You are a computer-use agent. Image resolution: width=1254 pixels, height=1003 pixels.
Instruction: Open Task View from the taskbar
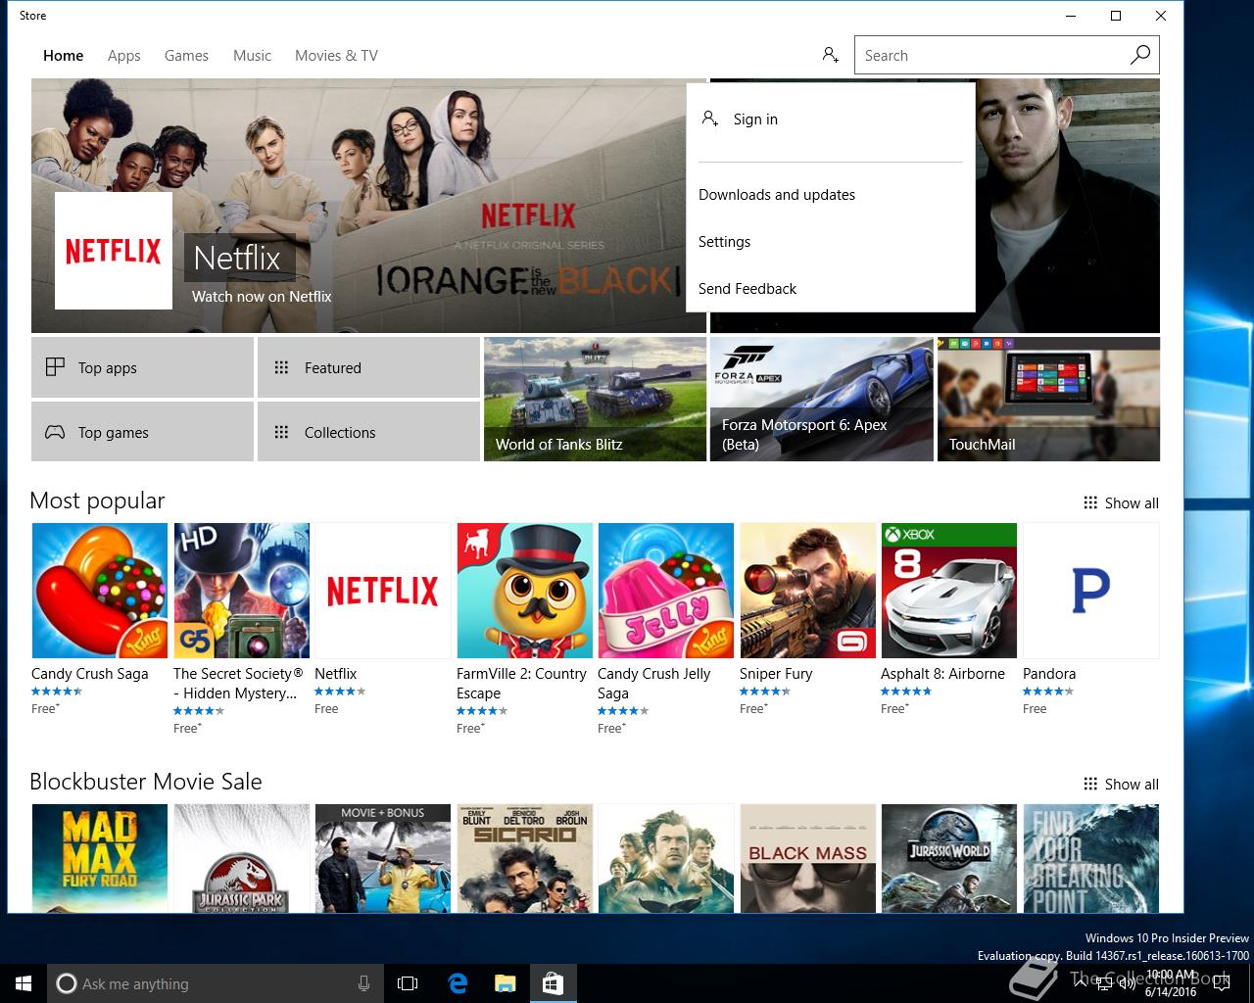pos(408,983)
